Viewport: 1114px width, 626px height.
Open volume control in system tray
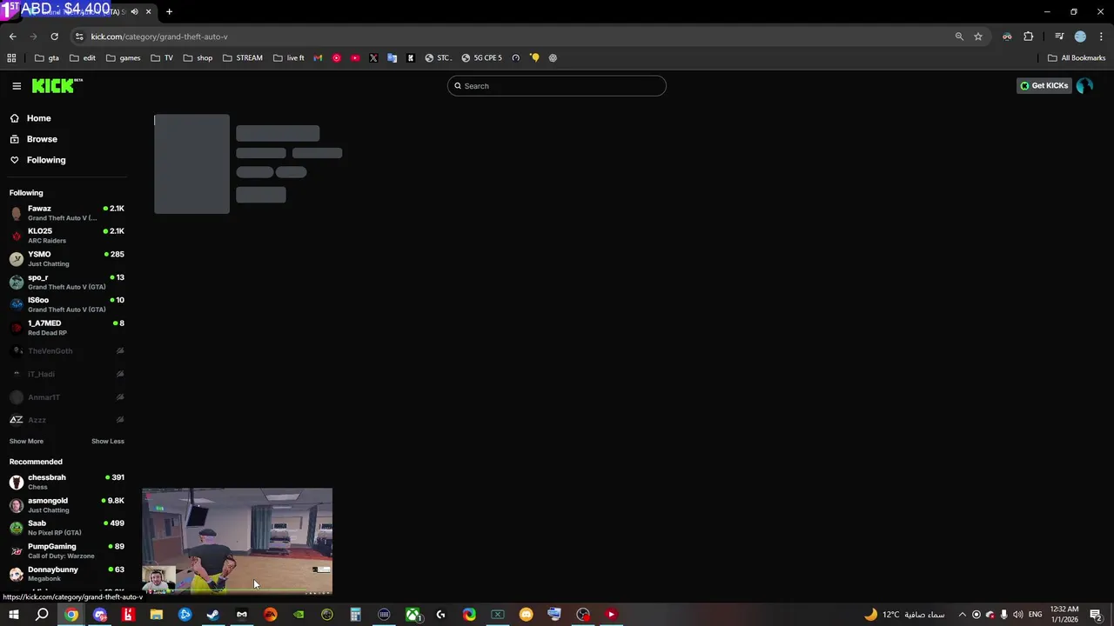point(1017,615)
